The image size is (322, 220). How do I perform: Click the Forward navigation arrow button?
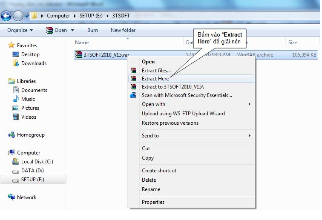click(18, 16)
